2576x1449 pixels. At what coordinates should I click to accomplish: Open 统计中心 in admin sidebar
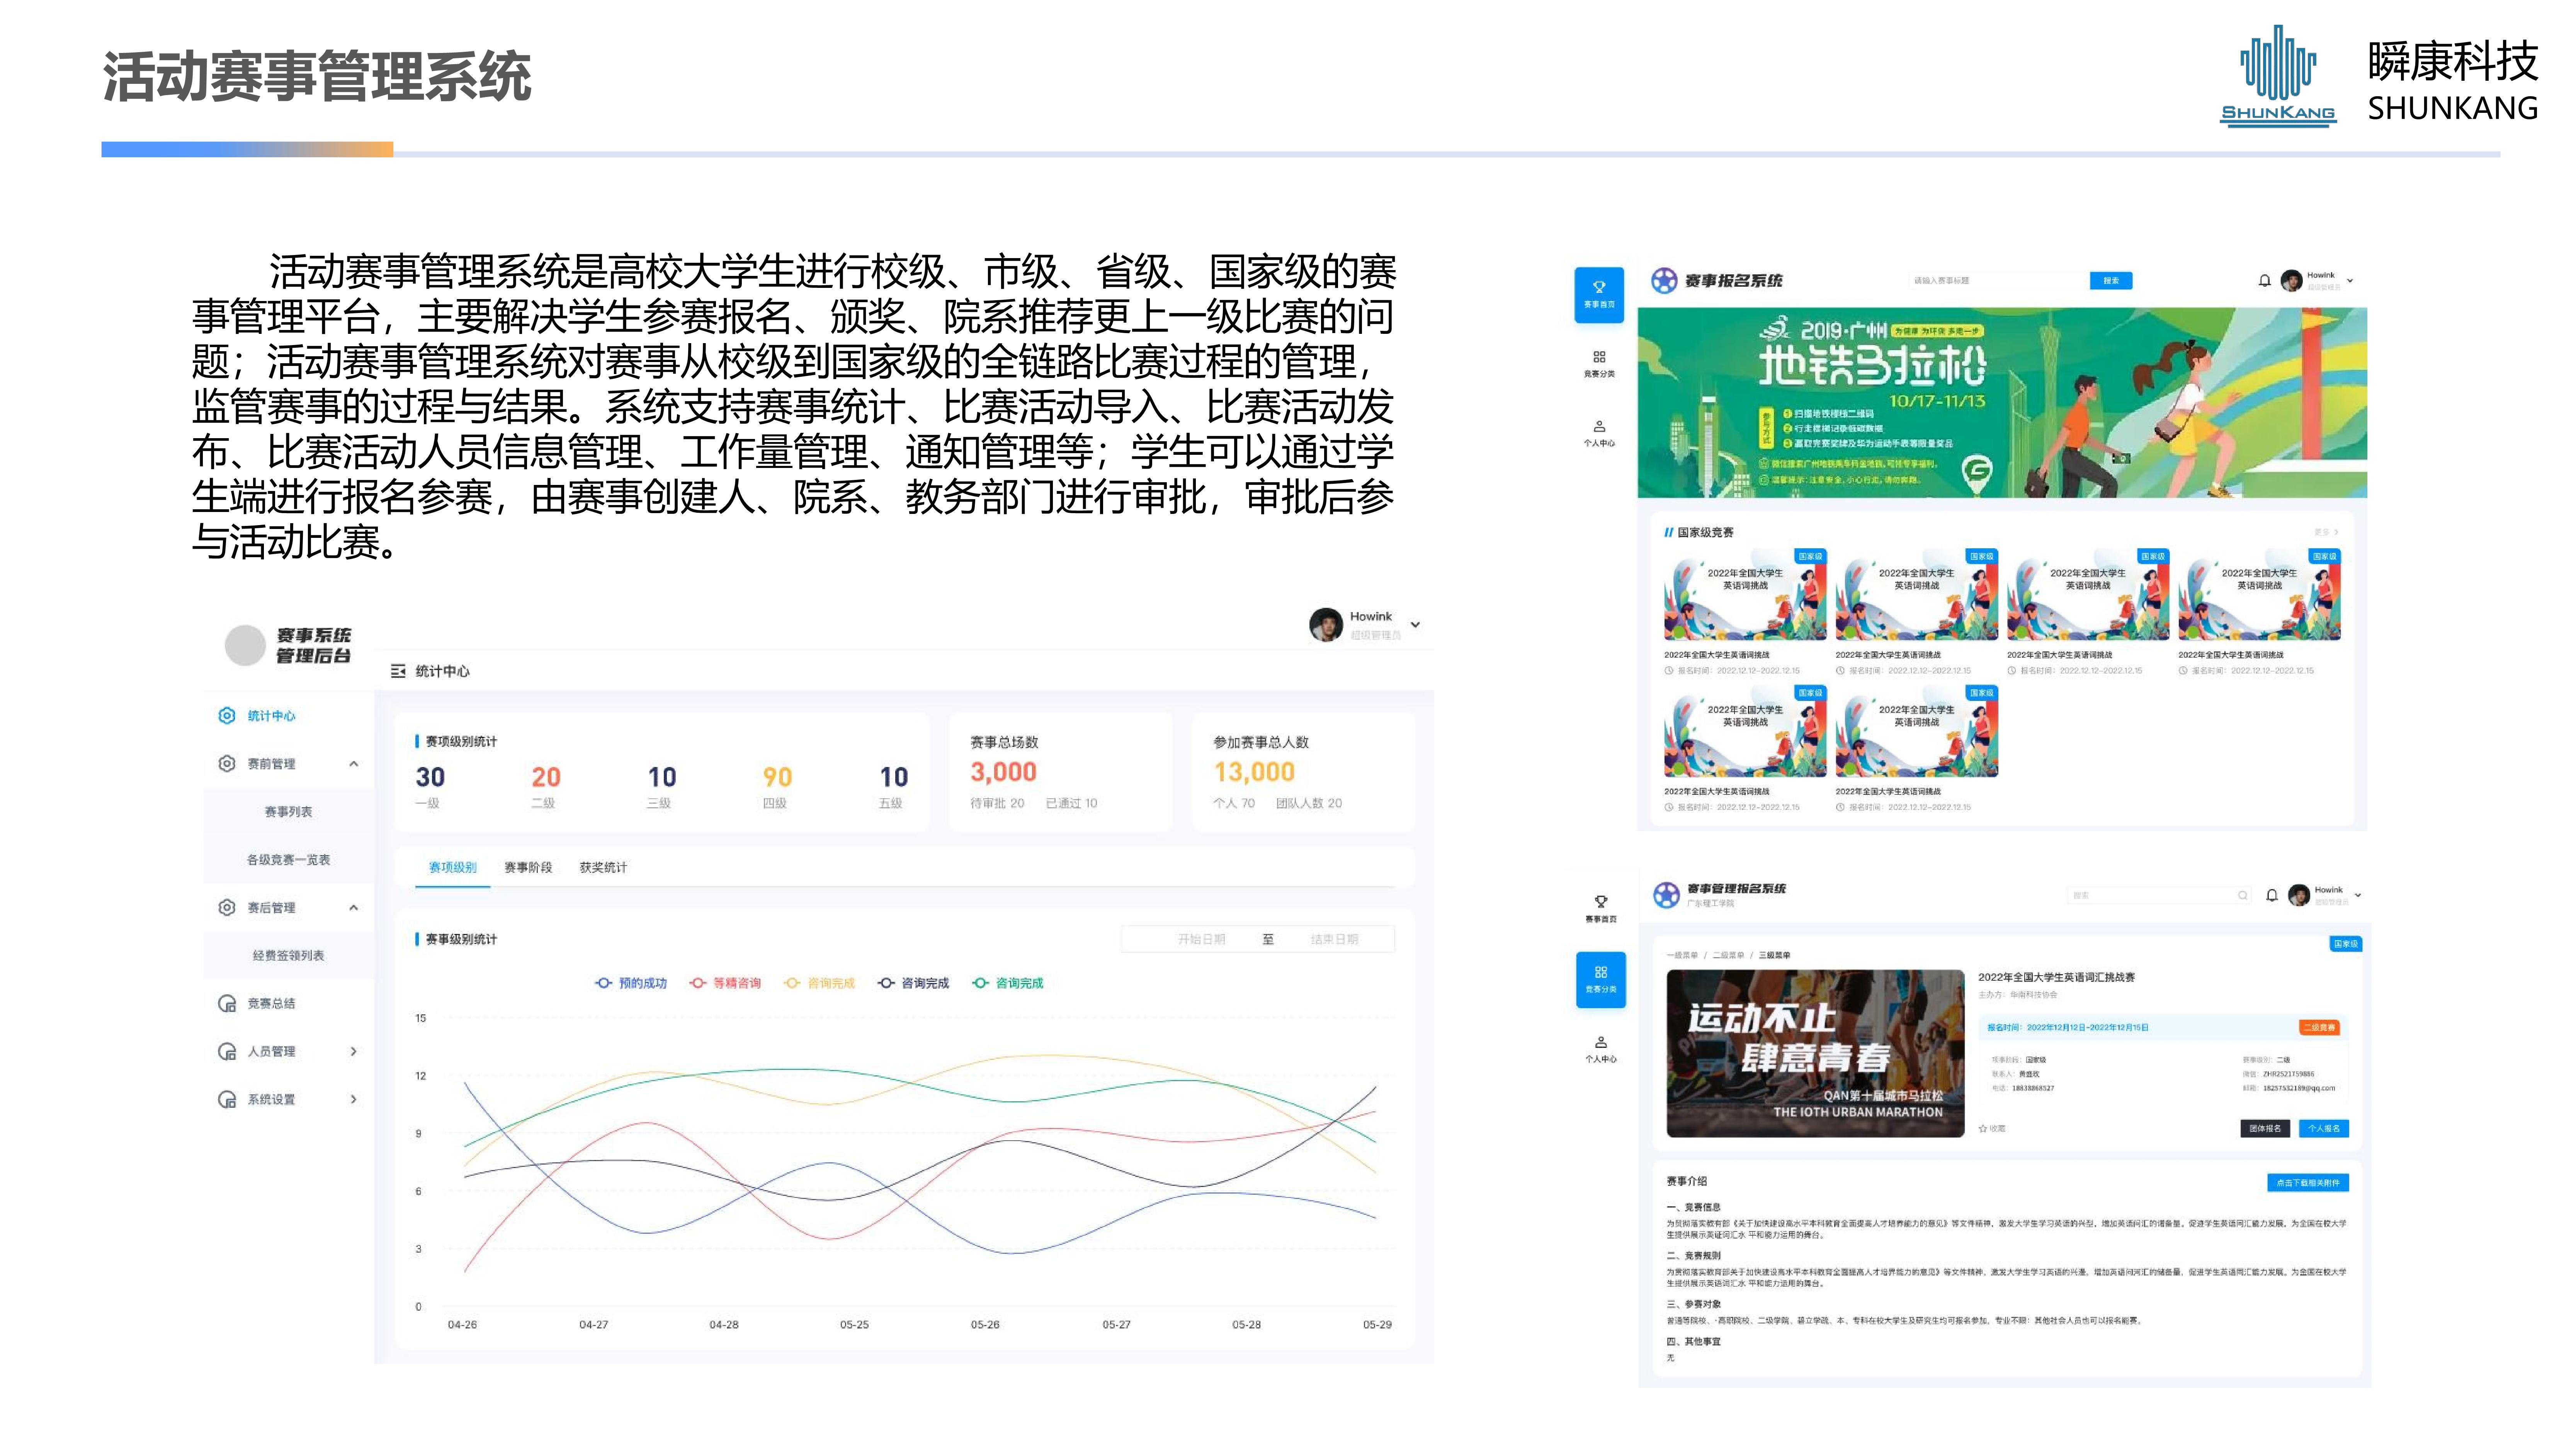coord(271,716)
